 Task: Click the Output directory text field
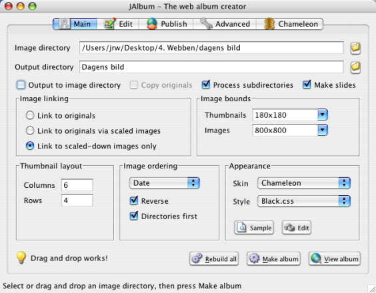click(211, 67)
